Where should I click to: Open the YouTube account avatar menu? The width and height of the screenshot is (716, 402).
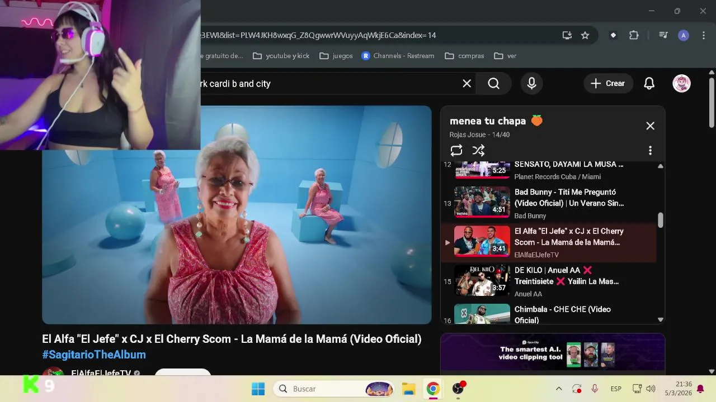point(681,84)
